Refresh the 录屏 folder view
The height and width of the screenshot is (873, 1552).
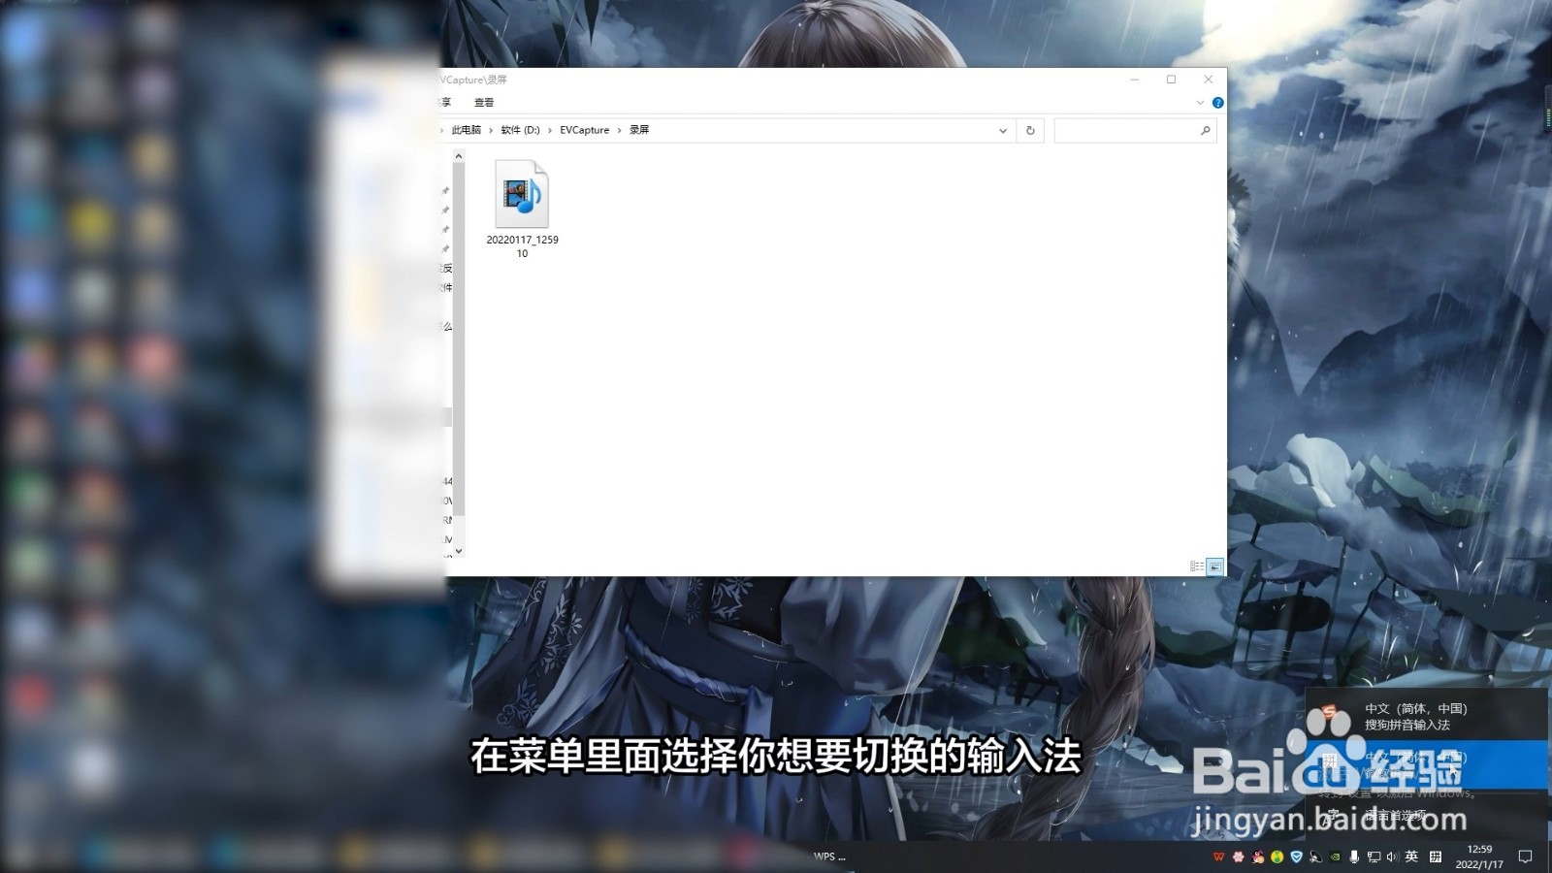pos(1030,130)
